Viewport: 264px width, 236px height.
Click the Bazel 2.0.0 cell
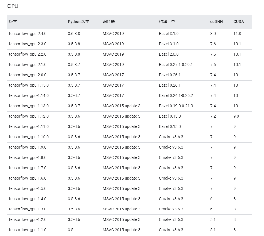coord(169,54)
